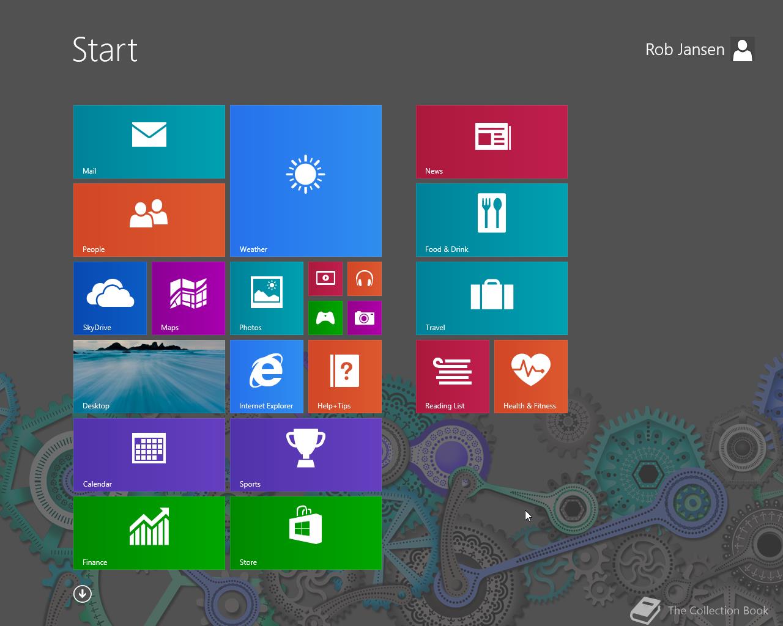Open the News tile
783x626 pixels.
point(492,142)
